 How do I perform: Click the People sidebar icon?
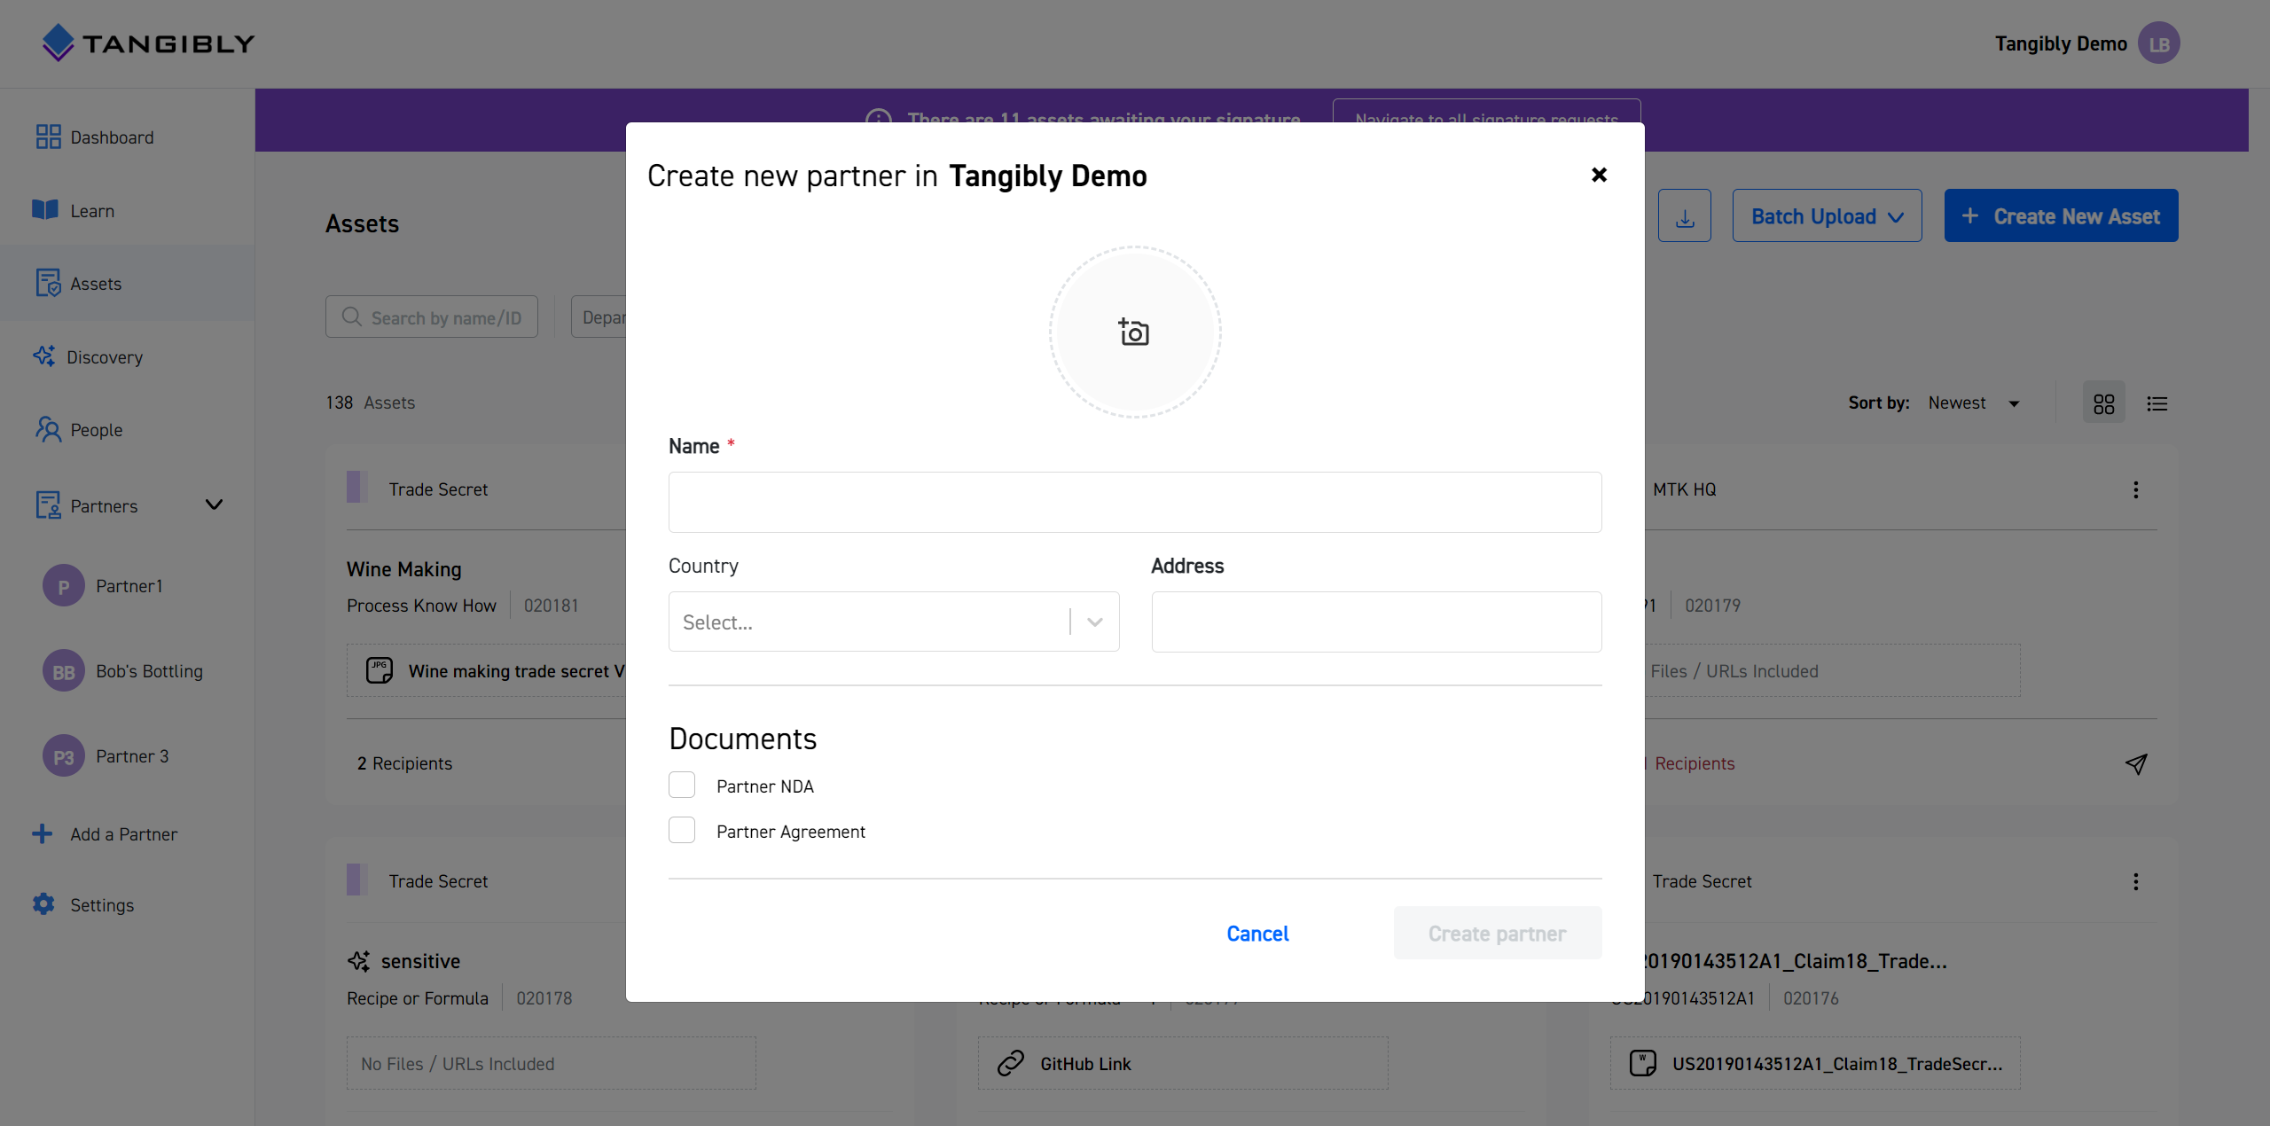tap(48, 429)
